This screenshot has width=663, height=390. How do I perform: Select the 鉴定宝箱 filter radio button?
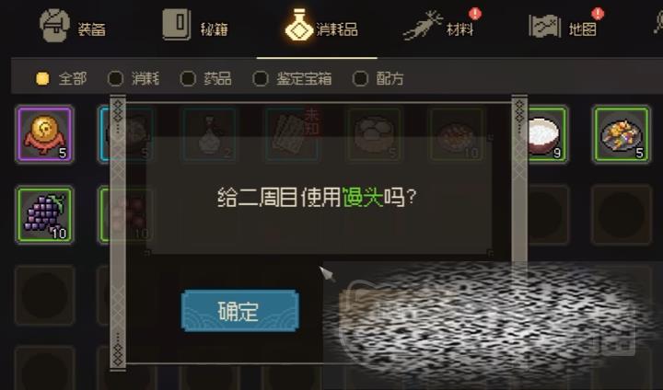tap(260, 78)
